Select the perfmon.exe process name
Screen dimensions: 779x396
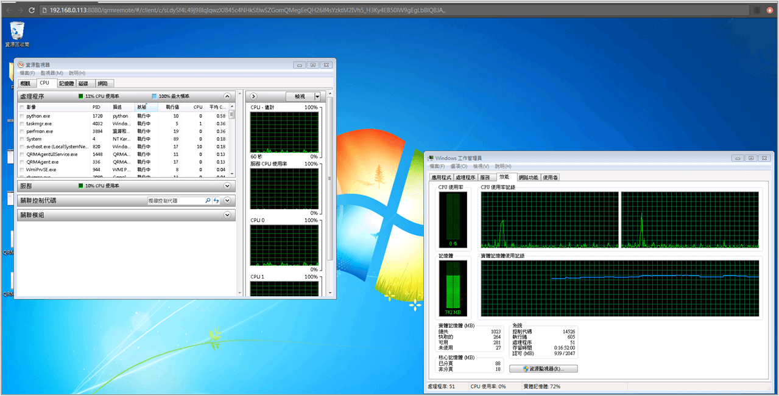(x=40, y=131)
